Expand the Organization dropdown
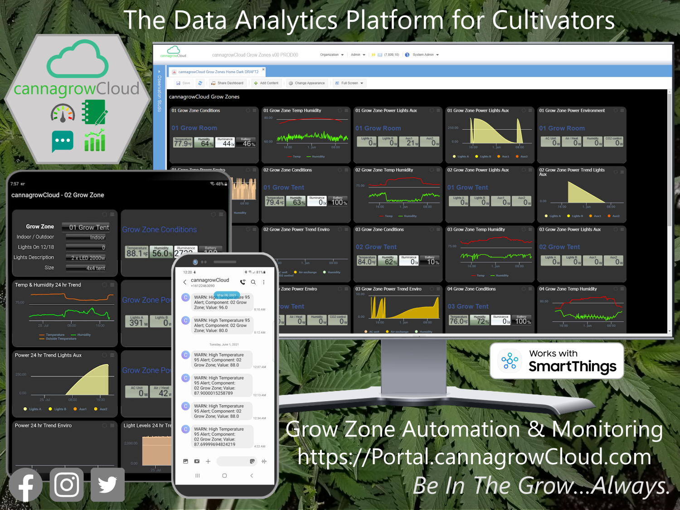This screenshot has height=510, width=680. (332, 55)
